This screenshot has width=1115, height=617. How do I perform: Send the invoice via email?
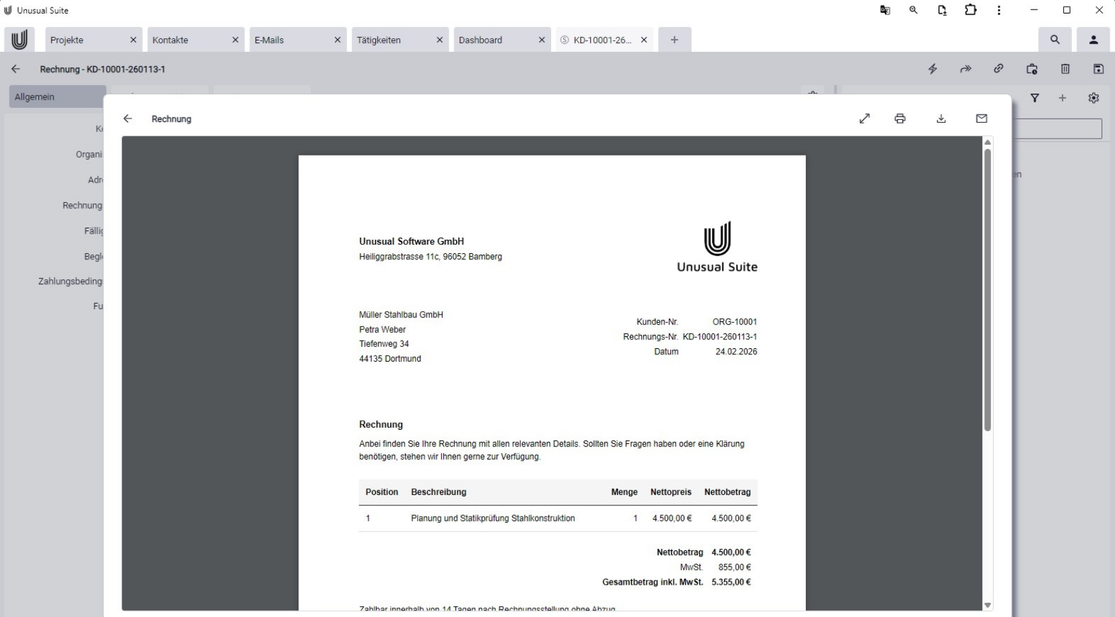(x=982, y=119)
